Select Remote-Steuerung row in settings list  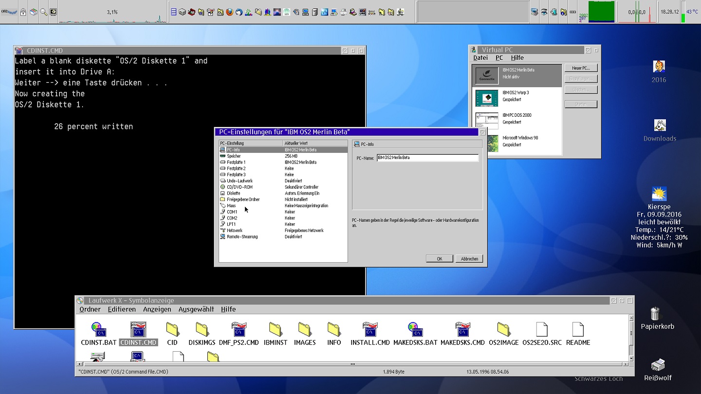pos(283,237)
